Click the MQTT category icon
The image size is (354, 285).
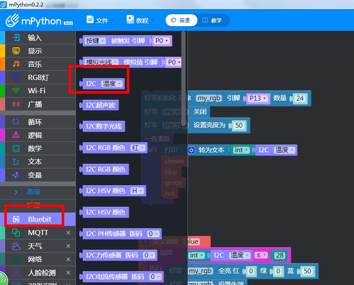click(x=16, y=233)
